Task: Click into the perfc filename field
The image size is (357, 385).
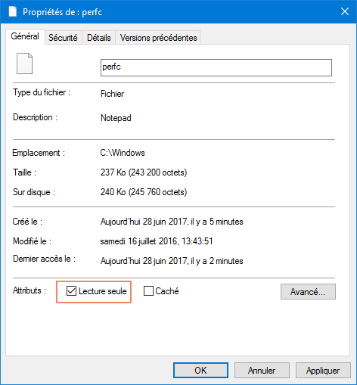Action: click(216, 67)
